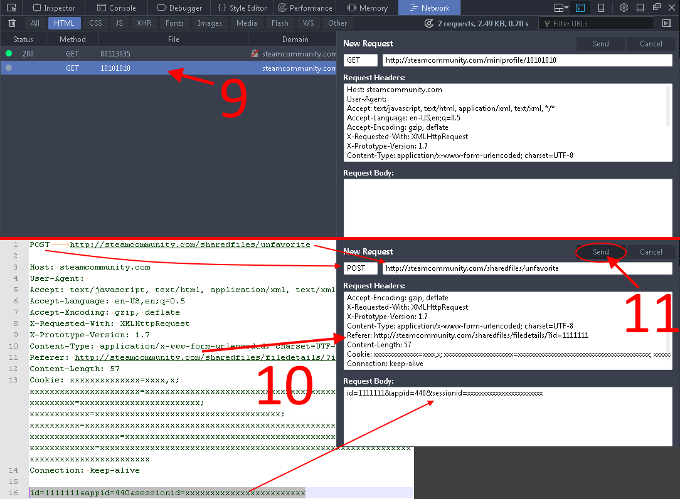Click insecure lock icon on 80113935 row
This screenshot has width=680, height=499.
click(x=255, y=53)
